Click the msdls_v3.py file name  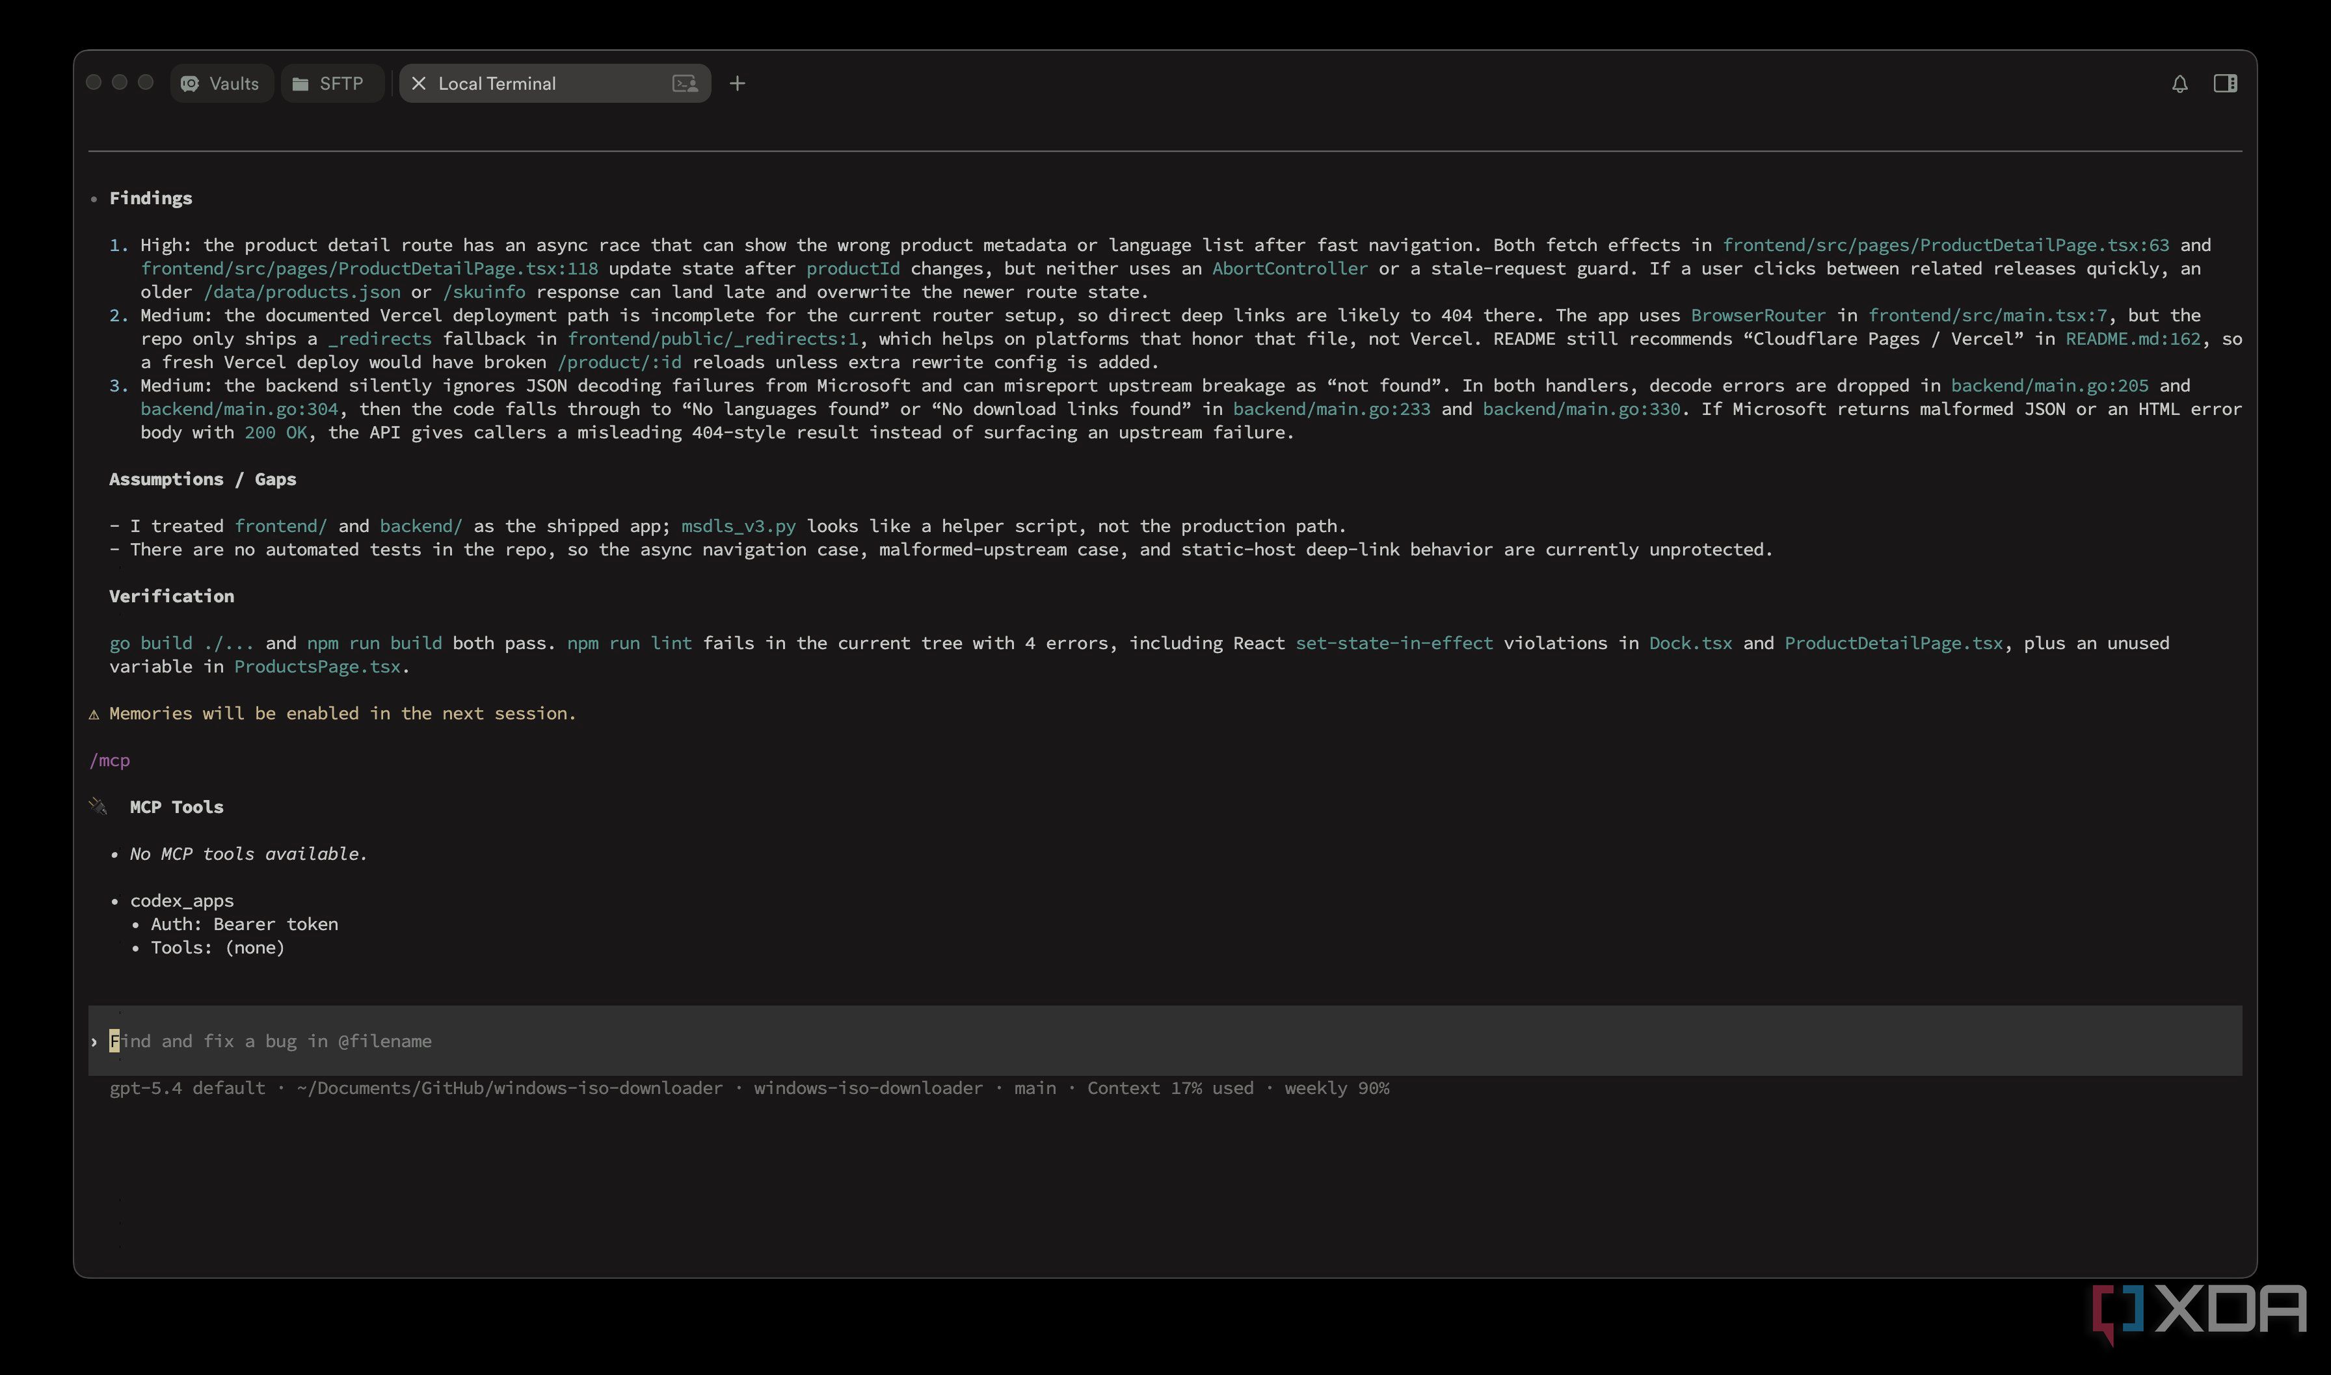(x=738, y=526)
